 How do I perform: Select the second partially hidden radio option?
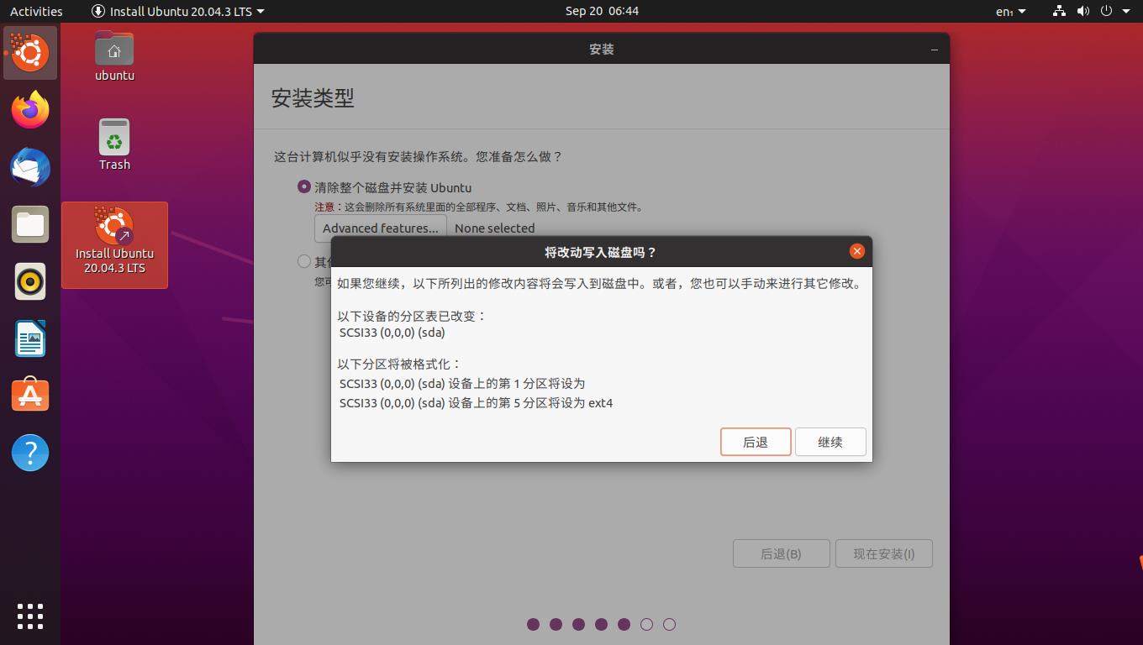pos(304,261)
